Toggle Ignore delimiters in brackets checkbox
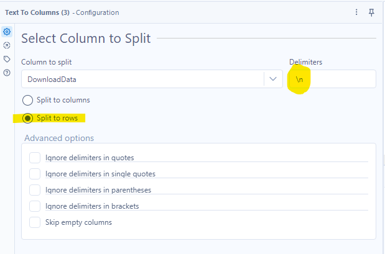Screen dimensions: 385x254 click(35, 206)
